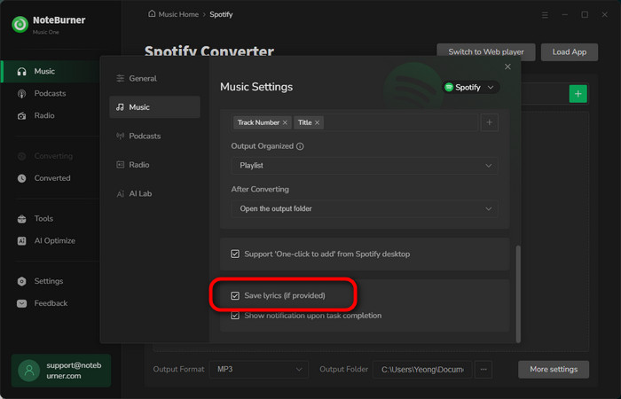Click the Output Organized info icon
The image size is (621, 399).
point(300,146)
